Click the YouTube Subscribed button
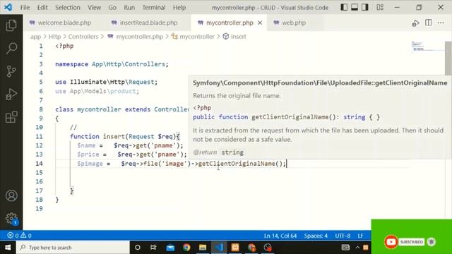 click(x=412, y=242)
